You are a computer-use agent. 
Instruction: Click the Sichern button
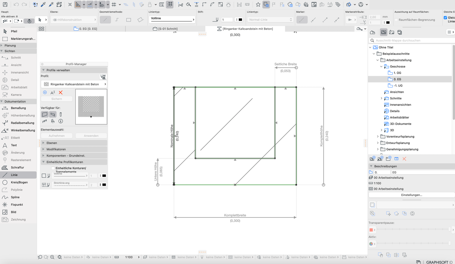tap(56, 99)
